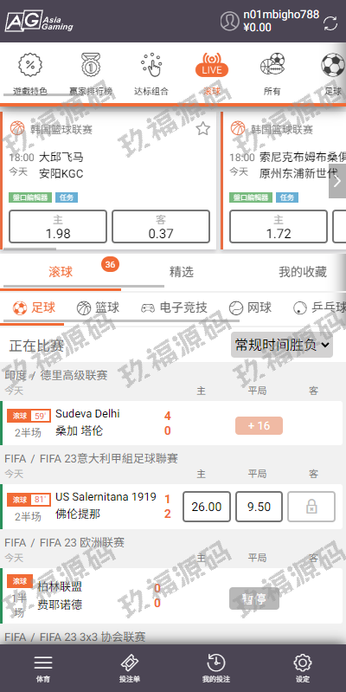Open the 设定 gear icon

click(303, 663)
